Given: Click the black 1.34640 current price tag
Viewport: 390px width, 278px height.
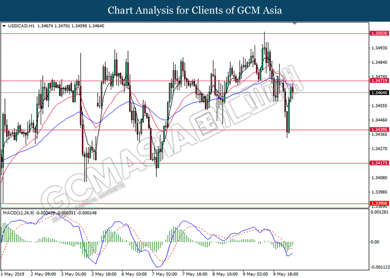Looking at the screenshot, I should pyautogui.click(x=379, y=92).
